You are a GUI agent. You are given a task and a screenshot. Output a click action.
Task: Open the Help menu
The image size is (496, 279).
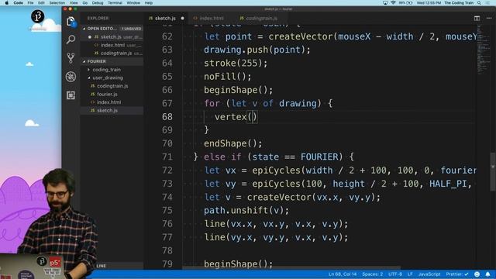149,3
